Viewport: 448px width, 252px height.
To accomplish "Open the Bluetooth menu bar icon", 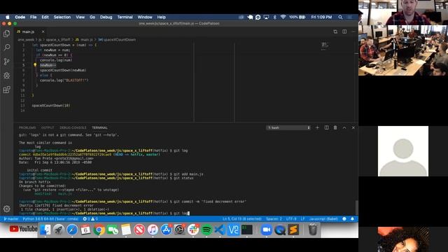I will [274, 17].
